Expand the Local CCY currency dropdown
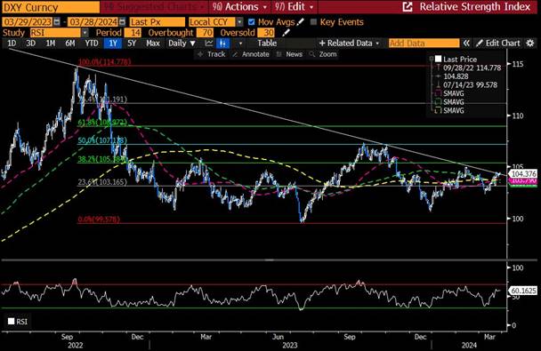This screenshot has width=541, height=351. (x=239, y=22)
